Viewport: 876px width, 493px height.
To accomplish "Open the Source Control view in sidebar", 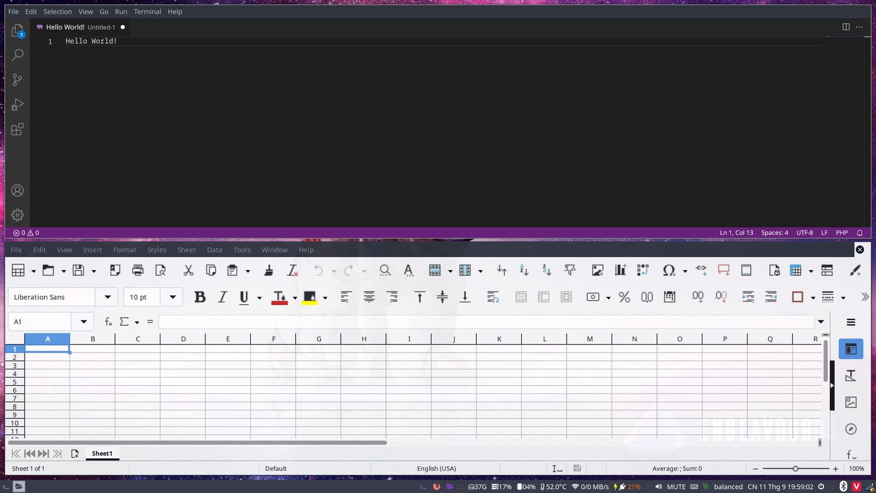I will pyautogui.click(x=18, y=80).
